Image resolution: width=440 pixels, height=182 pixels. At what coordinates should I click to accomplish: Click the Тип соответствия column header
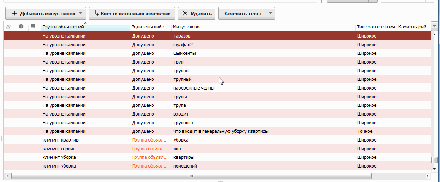(375, 27)
